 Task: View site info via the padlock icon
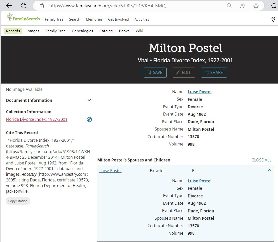point(42,6)
